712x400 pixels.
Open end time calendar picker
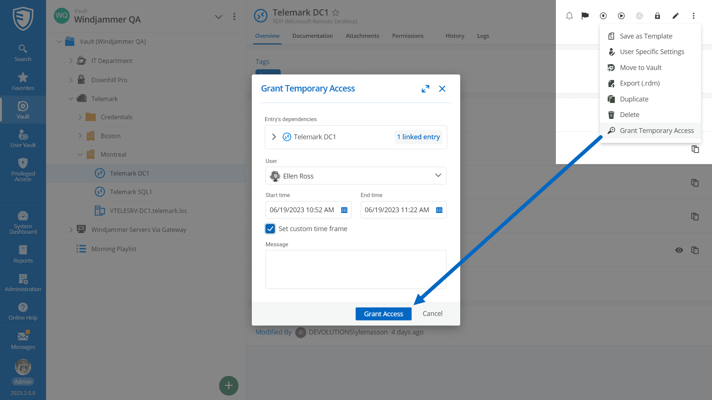439,210
